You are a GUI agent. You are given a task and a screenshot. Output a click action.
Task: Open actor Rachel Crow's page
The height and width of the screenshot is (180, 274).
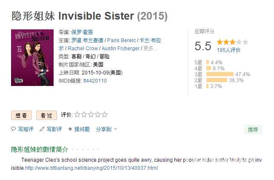pyautogui.click(x=83, y=49)
